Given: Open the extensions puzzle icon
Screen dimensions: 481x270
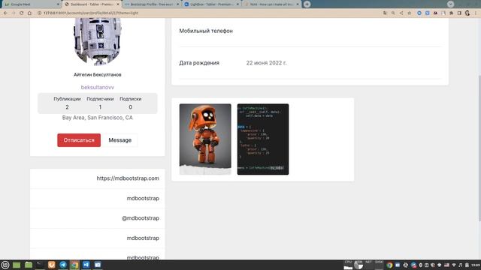Looking at the screenshot, I should click(451, 13).
